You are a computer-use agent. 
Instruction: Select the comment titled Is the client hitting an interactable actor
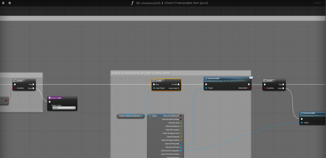coord(141,73)
